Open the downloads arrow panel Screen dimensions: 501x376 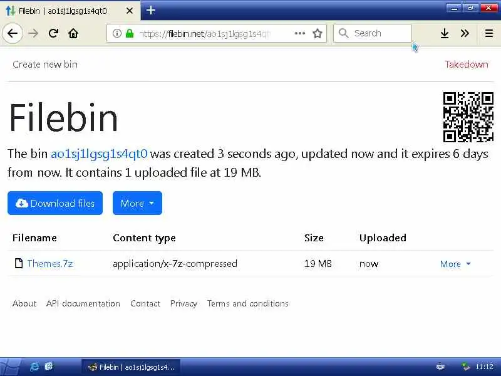(445, 33)
